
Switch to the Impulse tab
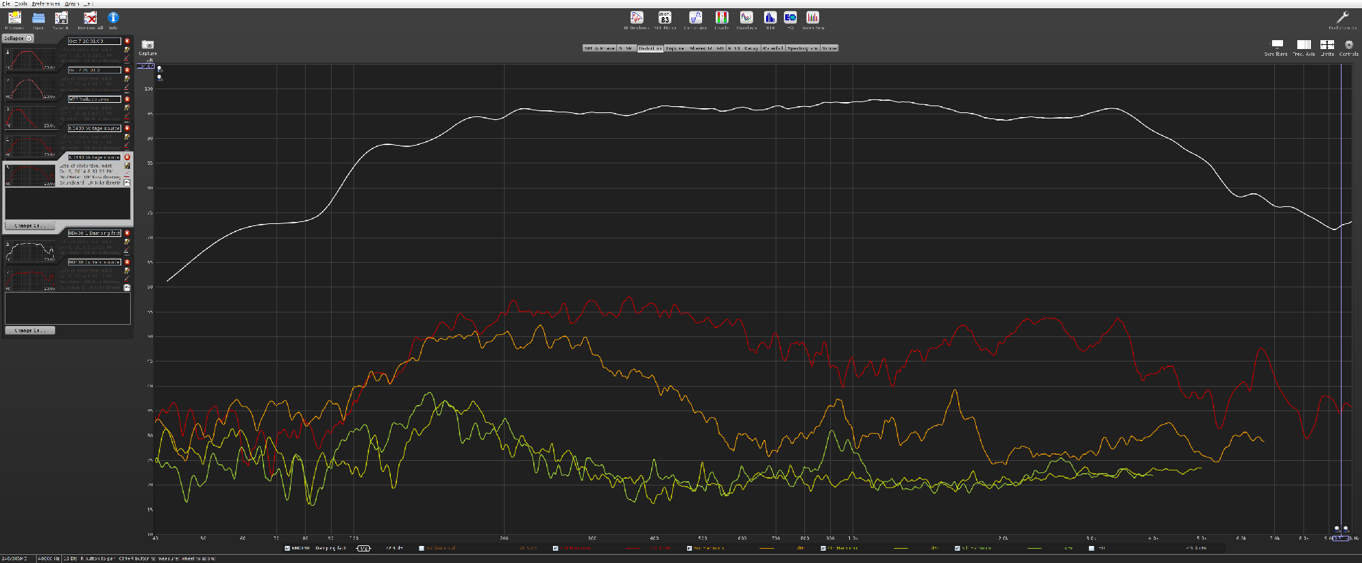675,48
